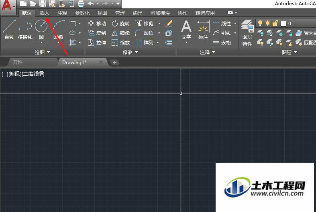This screenshot has height=212, width=316.
Task: Select the Arc (圆弧) tool
Action: pyautogui.click(x=59, y=30)
